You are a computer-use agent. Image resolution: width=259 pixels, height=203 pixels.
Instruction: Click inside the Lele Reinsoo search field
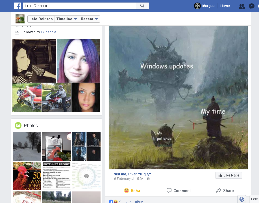[x=79, y=6]
